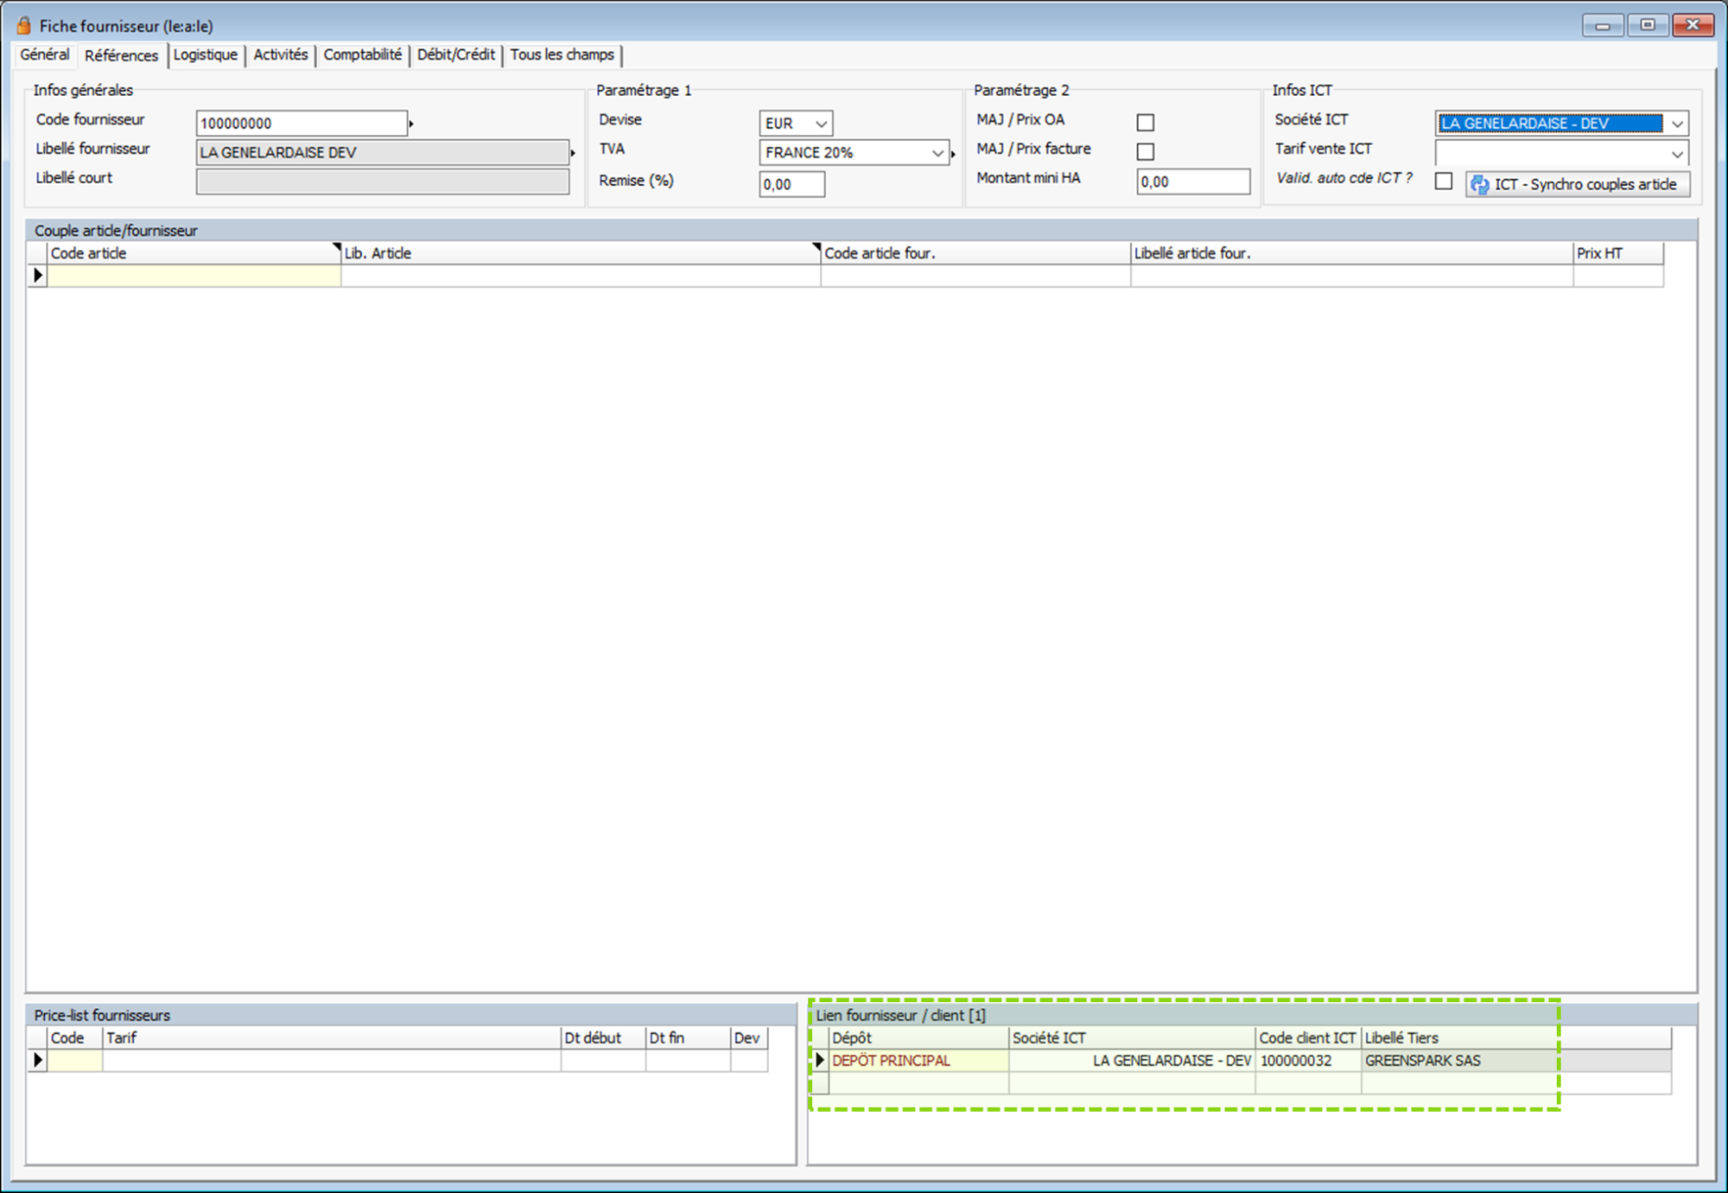Click small arrow next to TVA dropdown
This screenshot has width=1728, height=1193.
(953, 154)
